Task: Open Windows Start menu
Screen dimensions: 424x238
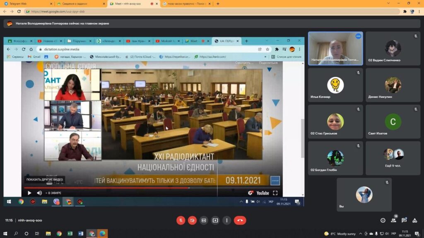Action: click(5, 233)
